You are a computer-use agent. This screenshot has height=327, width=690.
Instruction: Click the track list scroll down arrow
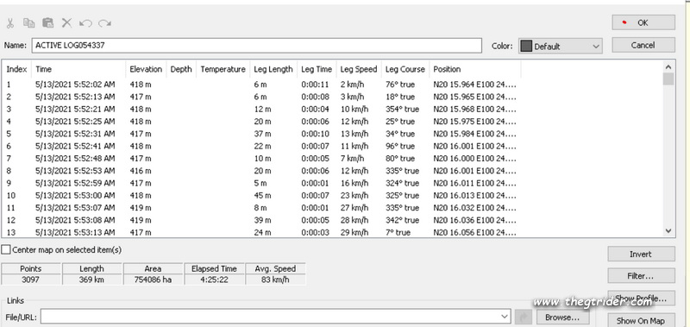[668, 230]
